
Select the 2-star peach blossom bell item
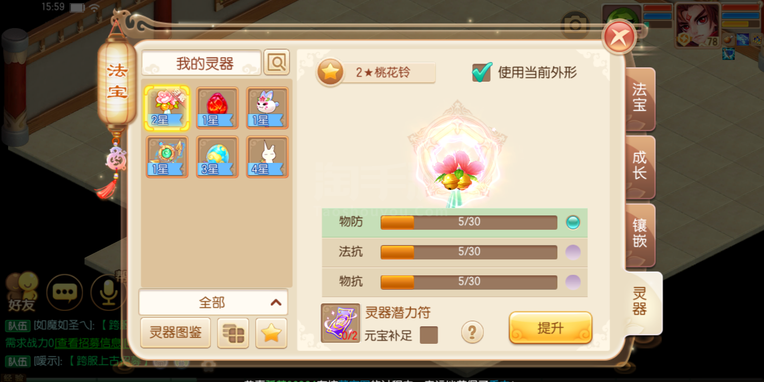167,108
